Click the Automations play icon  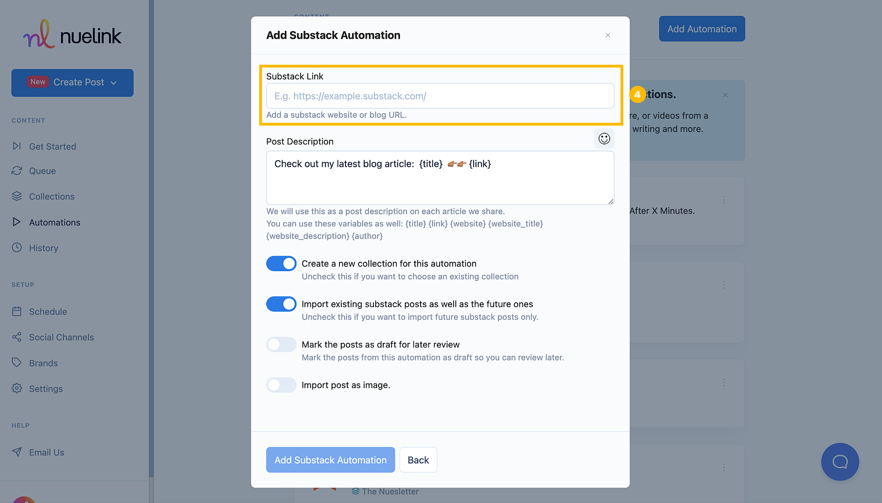(17, 222)
